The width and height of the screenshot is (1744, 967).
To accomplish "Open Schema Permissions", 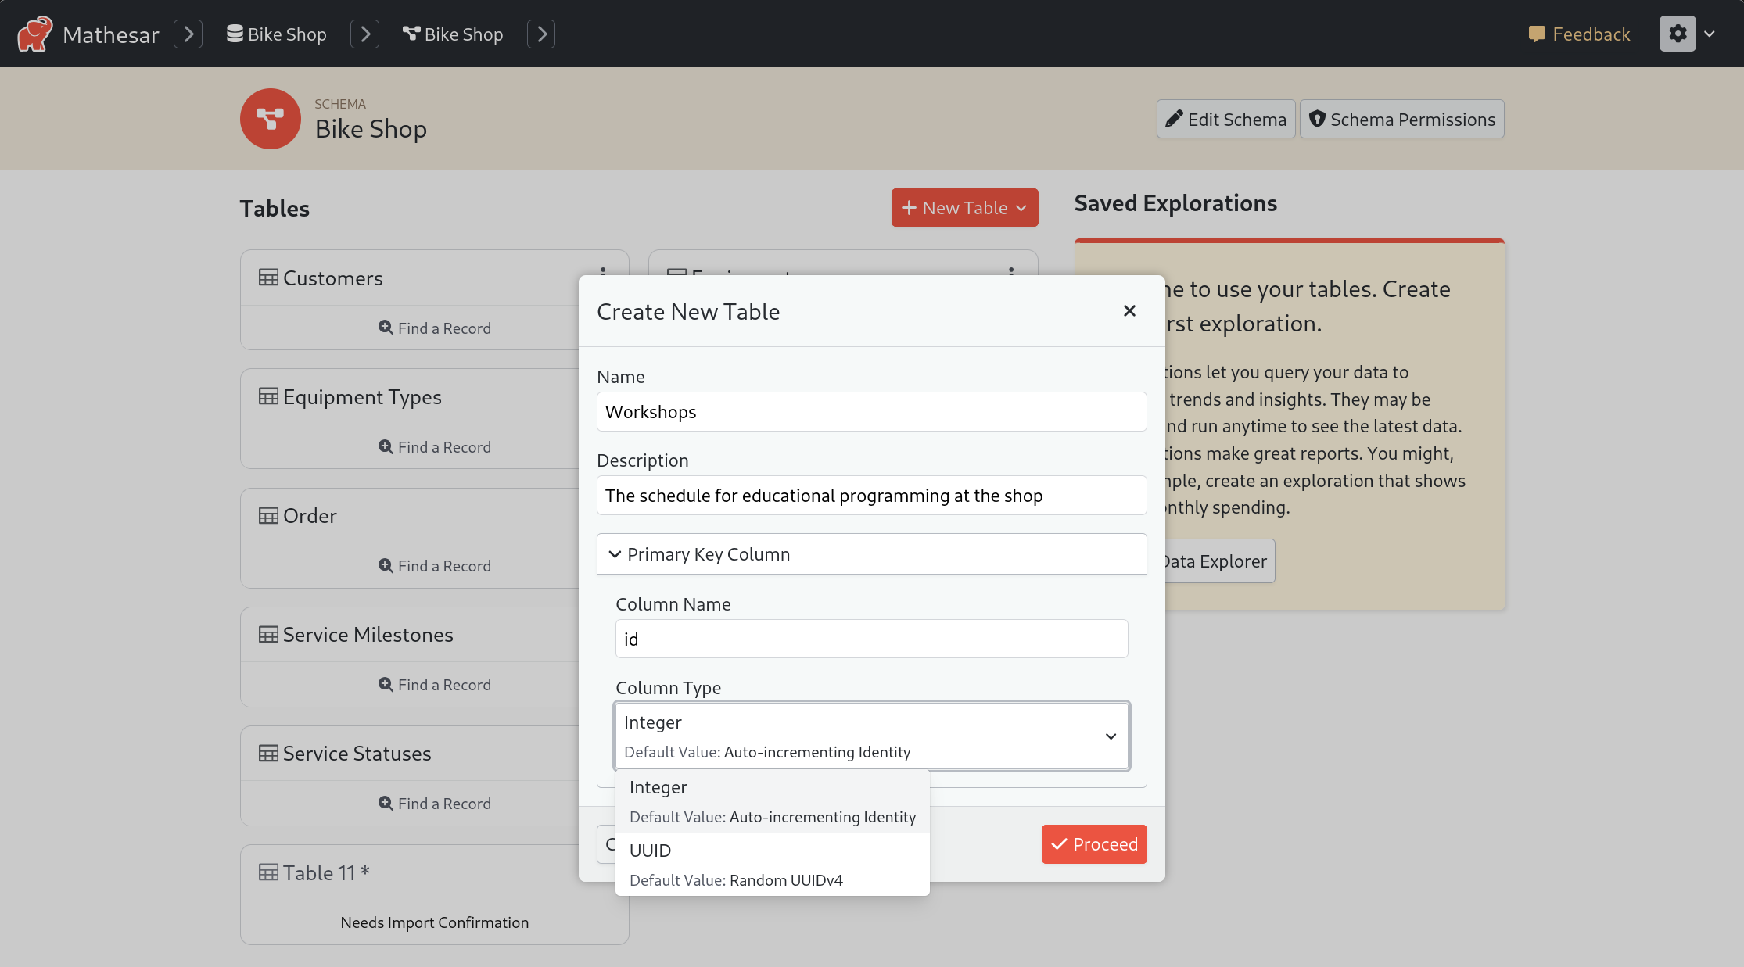I will (x=1401, y=119).
